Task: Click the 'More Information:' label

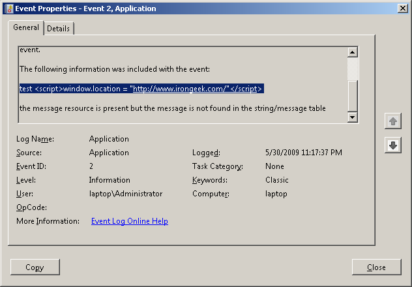Action: (x=48, y=221)
